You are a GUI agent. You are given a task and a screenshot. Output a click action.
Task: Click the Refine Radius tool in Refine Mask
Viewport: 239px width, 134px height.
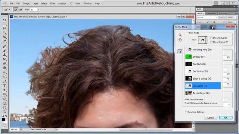pyautogui.click(x=180, y=52)
